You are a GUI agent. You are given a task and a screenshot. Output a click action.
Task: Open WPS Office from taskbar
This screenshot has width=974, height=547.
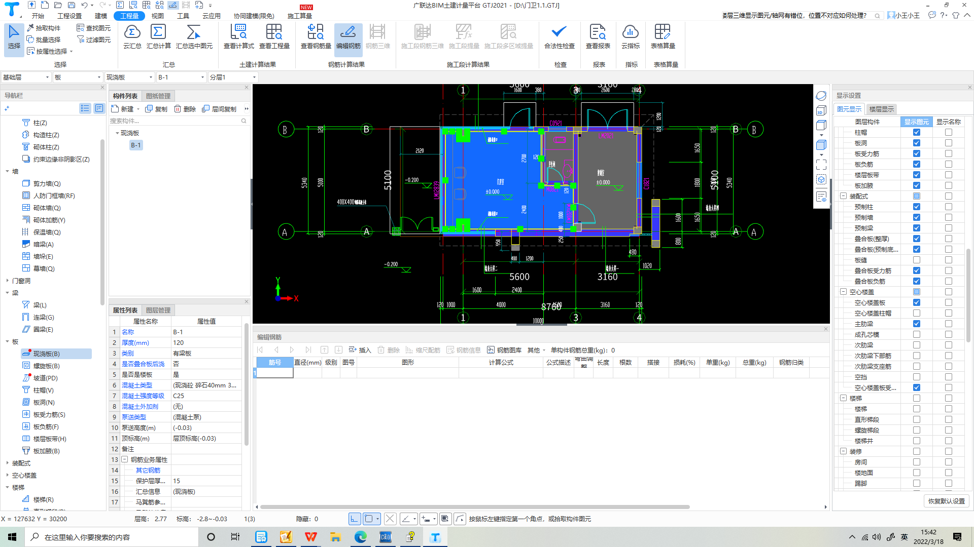pos(310,537)
